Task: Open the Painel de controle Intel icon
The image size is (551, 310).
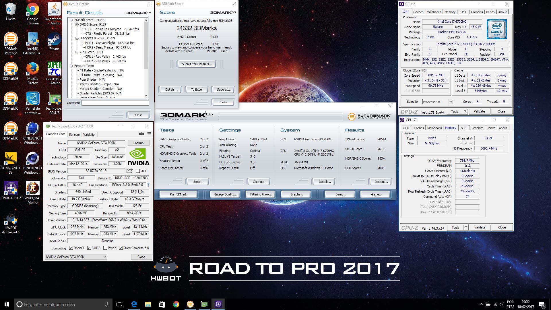Action: point(32,103)
